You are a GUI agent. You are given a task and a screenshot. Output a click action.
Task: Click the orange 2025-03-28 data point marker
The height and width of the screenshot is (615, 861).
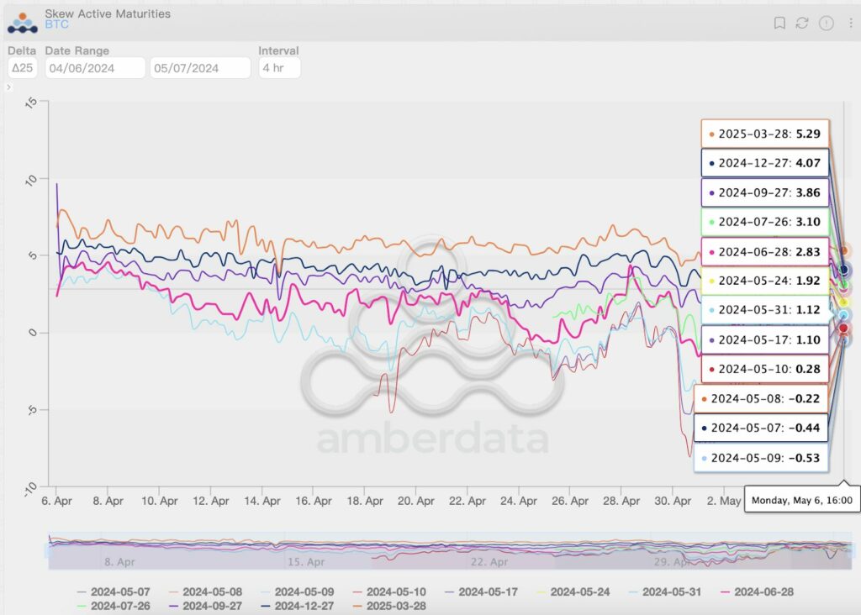(x=844, y=250)
